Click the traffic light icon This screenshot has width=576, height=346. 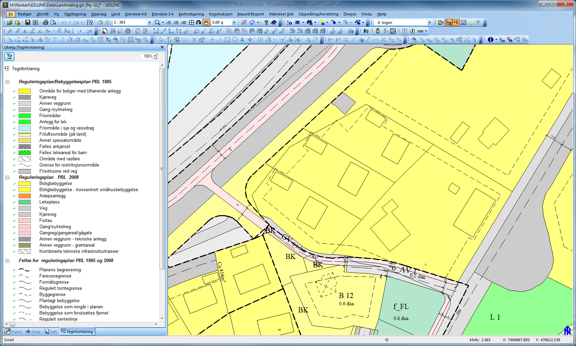pyautogui.click(x=378, y=31)
